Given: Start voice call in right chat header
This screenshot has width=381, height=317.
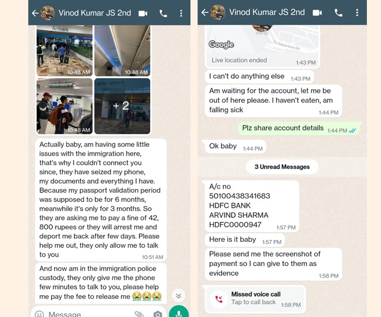Looking at the screenshot, I should [x=338, y=13].
